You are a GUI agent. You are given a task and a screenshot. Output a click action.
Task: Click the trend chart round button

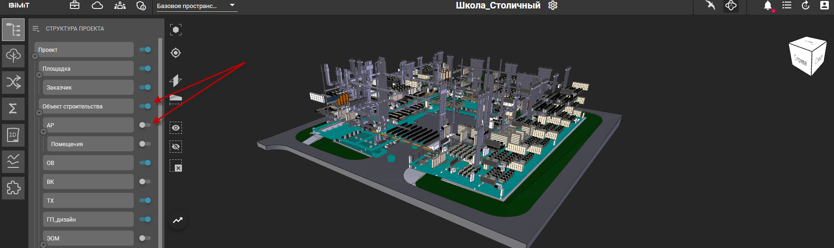[x=178, y=220]
